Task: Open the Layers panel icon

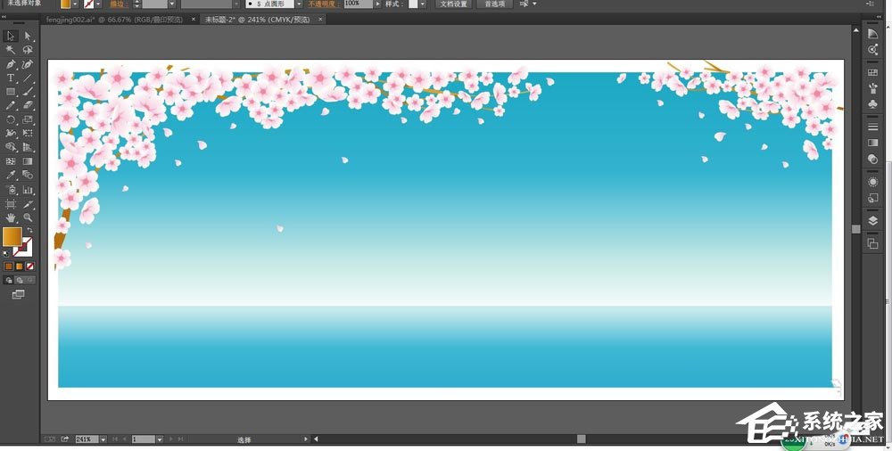Action: coord(873,220)
